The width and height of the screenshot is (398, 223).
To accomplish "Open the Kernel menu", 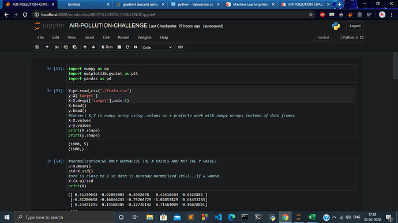I will (123, 37).
